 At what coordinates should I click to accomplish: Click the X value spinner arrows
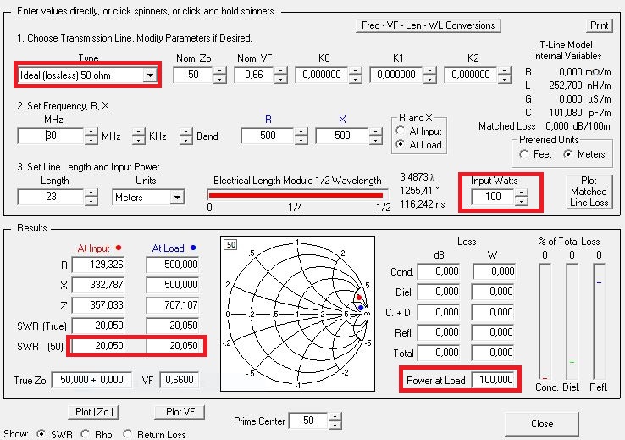click(375, 136)
